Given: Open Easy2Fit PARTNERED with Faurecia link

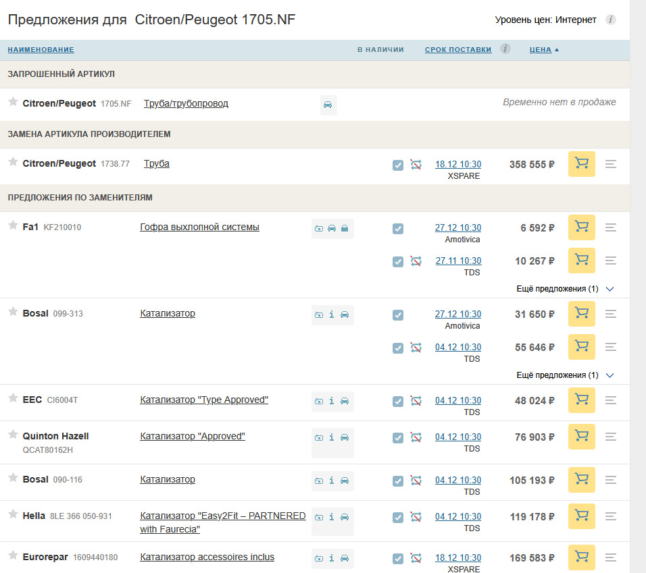Looking at the screenshot, I should 222,522.
